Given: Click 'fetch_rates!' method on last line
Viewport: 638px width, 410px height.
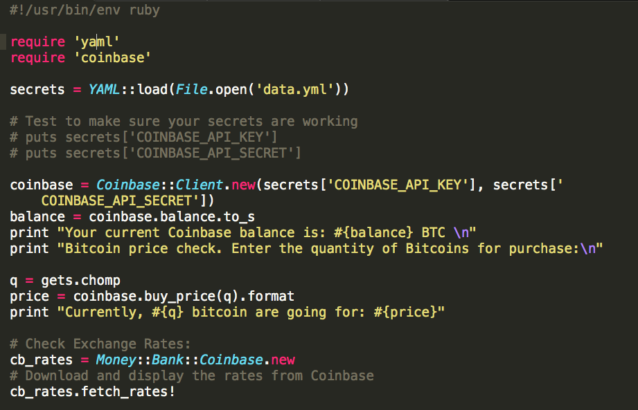Looking at the screenshot, I should [x=128, y=392].
